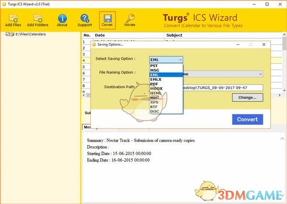This screenshot has width=287, height=204.
Task: Click the Activate key icon
Action: point(130,20)
